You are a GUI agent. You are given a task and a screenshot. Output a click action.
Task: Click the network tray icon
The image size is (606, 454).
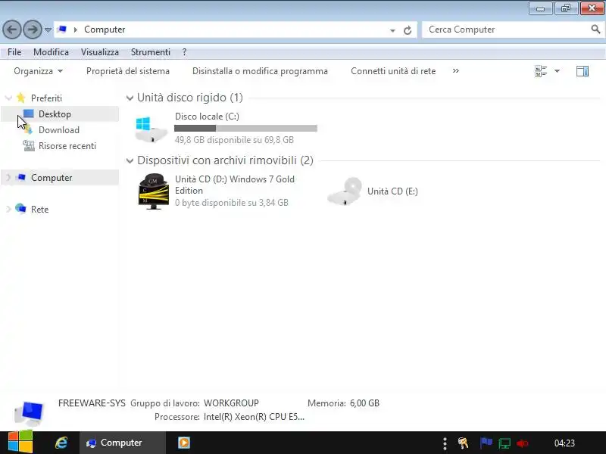(x=504, y=443)
